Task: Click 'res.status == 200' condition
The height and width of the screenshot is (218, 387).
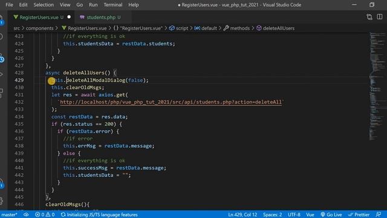Action: click(88, 124)
